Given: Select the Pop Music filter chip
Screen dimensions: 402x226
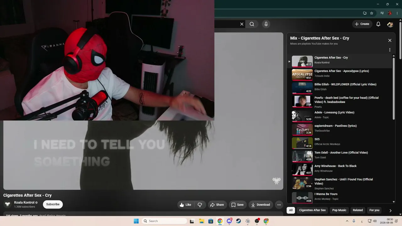Looking at the screenshot, I should [339, 210].
